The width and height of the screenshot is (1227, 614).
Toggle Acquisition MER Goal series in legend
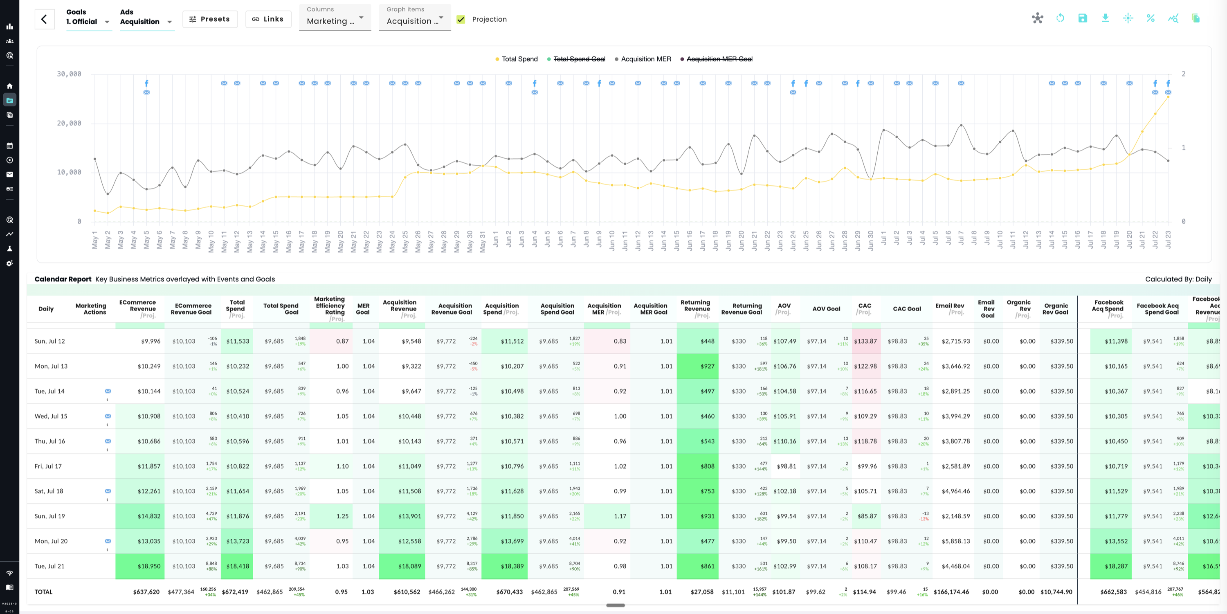click(717, 59)
